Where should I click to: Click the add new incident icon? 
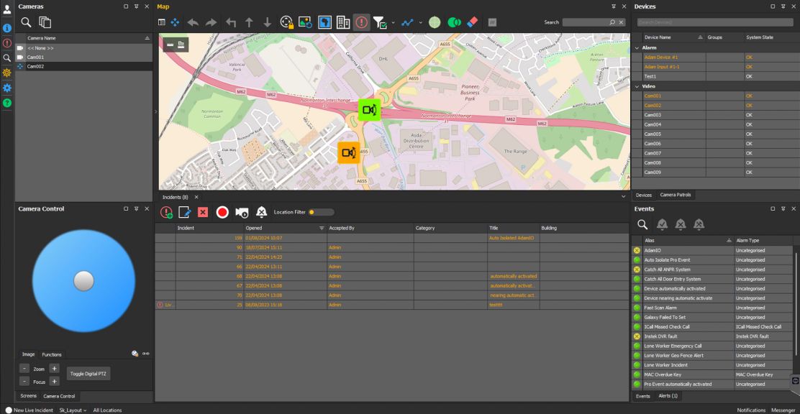[x=166, y=212]
